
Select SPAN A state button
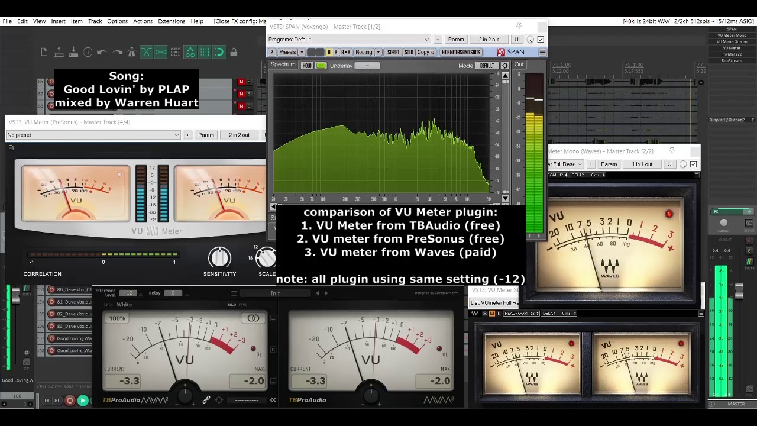point(329,52)
